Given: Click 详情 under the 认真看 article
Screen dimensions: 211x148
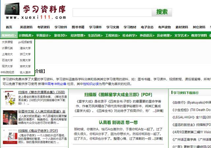Looking at the screenshot, I should pos(159,138).
